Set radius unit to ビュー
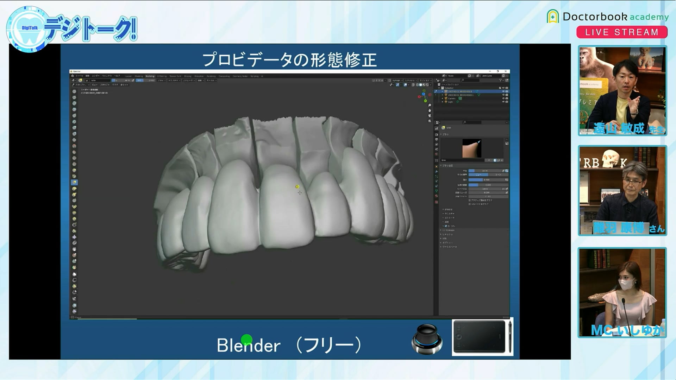Image resolution: width=676 pixels, height=380 pixels. (478, 175)
